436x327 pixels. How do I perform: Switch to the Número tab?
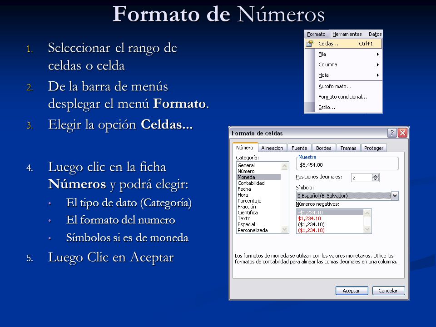point(245,148)
